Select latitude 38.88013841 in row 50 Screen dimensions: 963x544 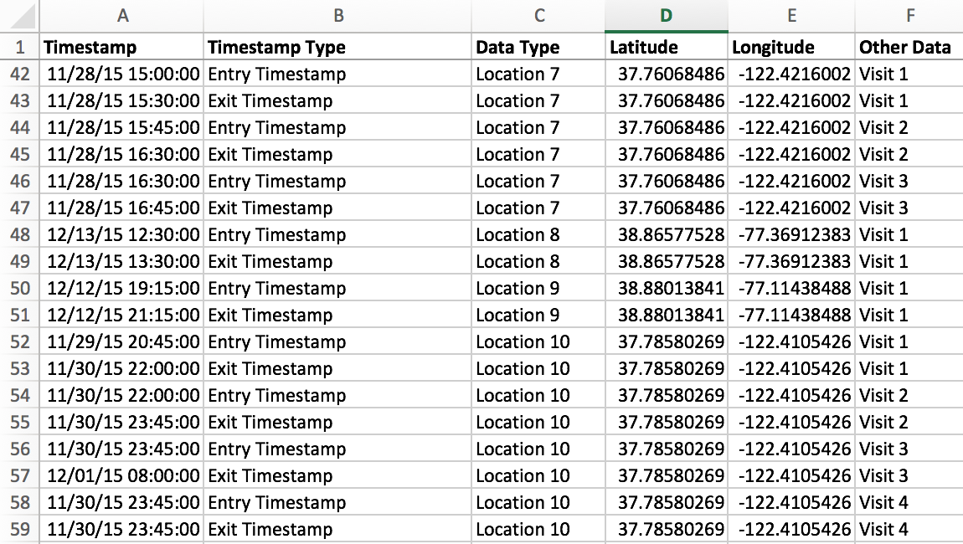tap(667, 288)
